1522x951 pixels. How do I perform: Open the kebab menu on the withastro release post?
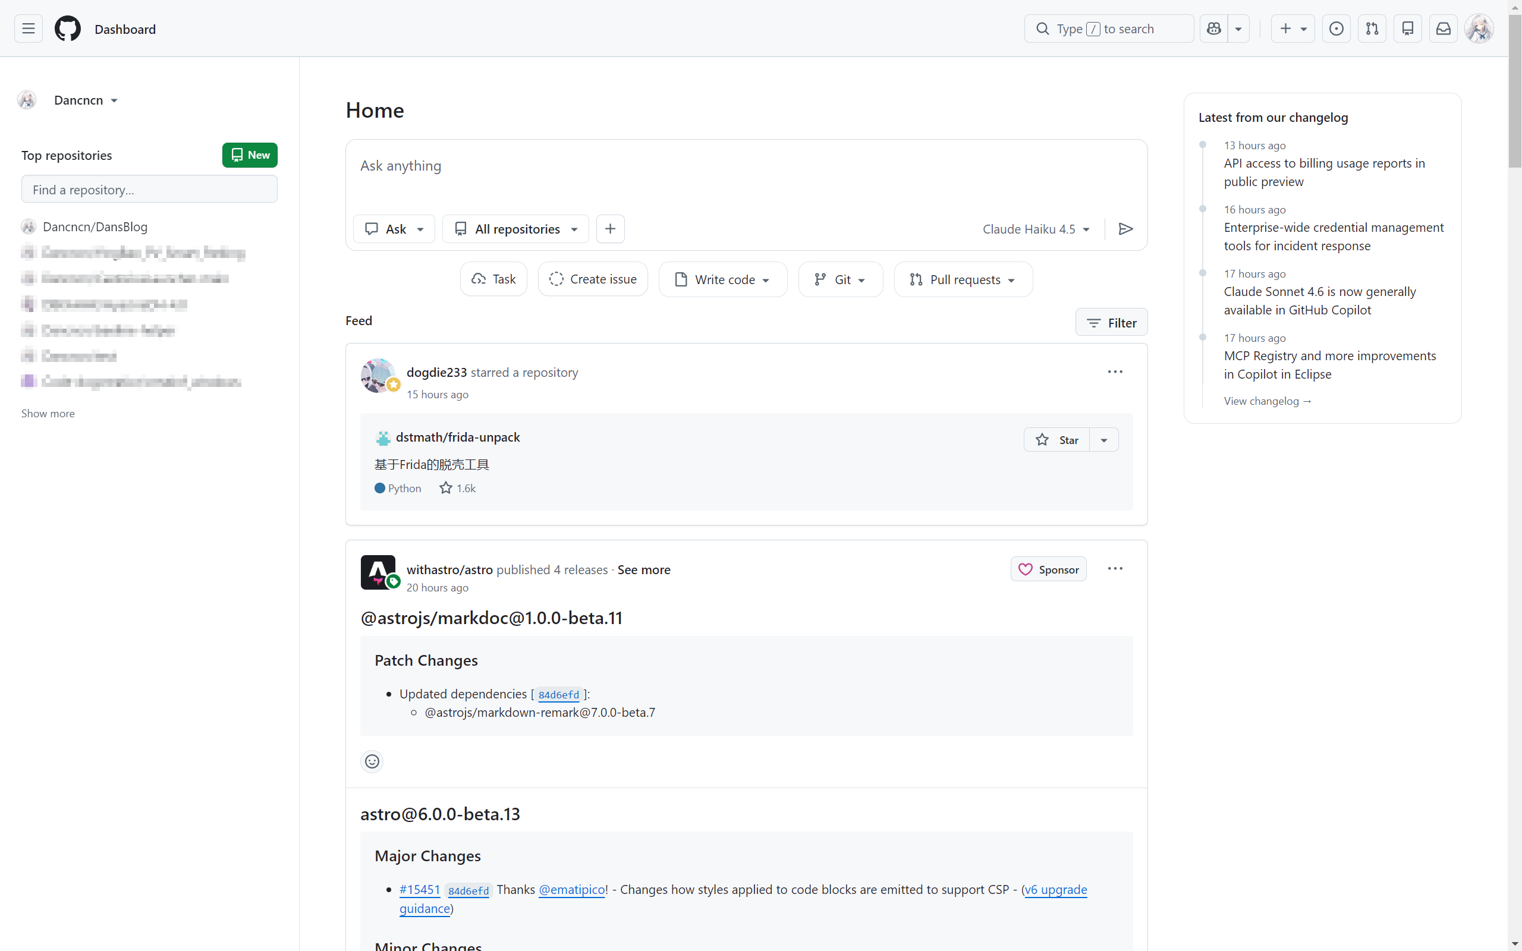(1115, 568)
